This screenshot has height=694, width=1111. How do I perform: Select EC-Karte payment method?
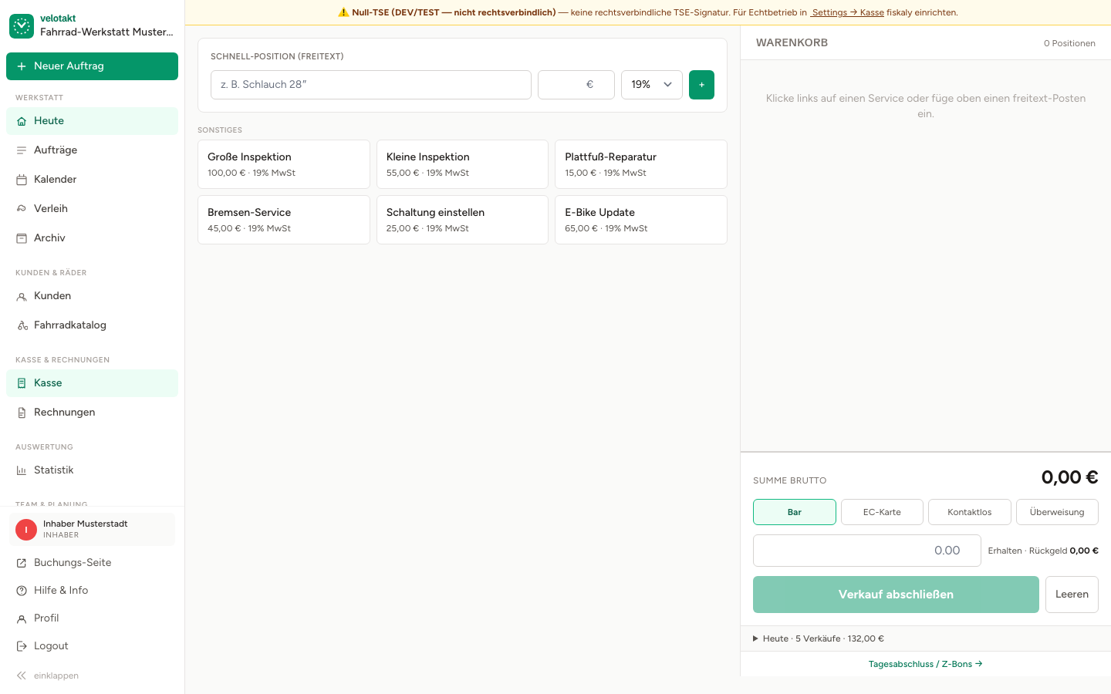(x=882, y=512)
